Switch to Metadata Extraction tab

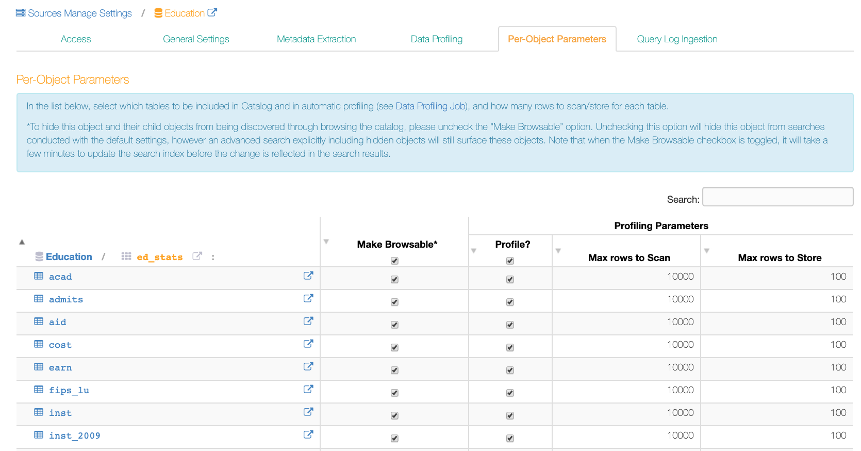(316, 39)
